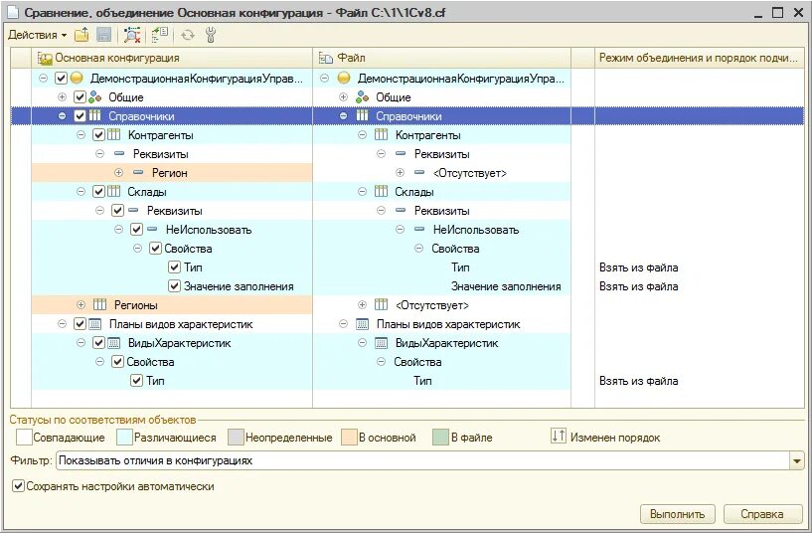Click the Режим объединения column header
This screenshot has width=812, height=533.
pos(699,58)
